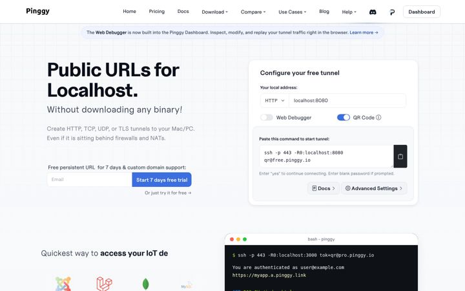Click Start 7 days free trial
The height and width of the screenshot is (291, 465).
click(161, 180)
